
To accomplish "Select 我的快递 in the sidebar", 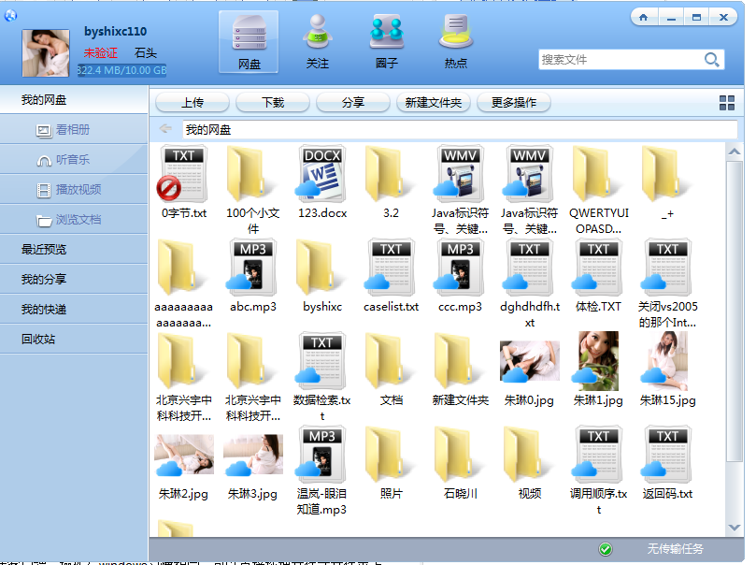I will click(74, 310).
